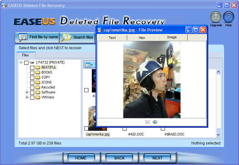Check the ICONS folder checkbox
This screenshot has height=165, width=239.
click(x=32, y=82)
